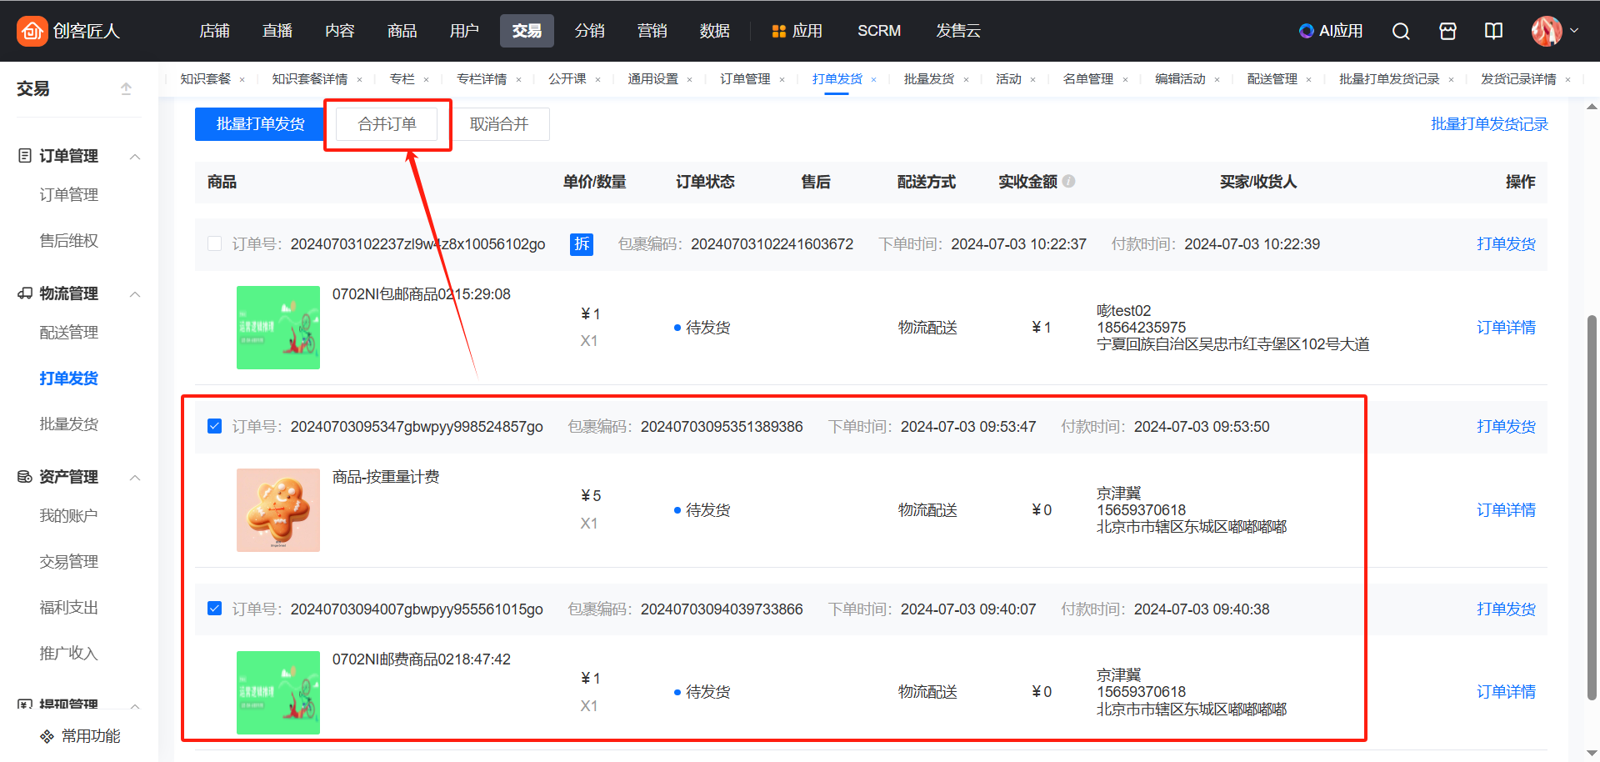Click the blue 拆 split badge
1600x762 pixels.
coord(581,244)
